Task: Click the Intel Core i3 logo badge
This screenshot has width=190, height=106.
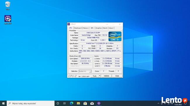Action: [115, 36]
